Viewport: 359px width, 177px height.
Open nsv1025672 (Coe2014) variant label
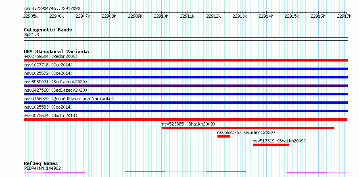pos(48,73)
